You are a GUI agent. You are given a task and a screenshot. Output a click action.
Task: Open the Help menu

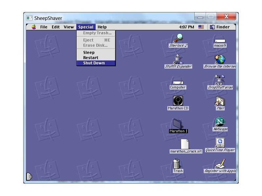coord(102,27)
